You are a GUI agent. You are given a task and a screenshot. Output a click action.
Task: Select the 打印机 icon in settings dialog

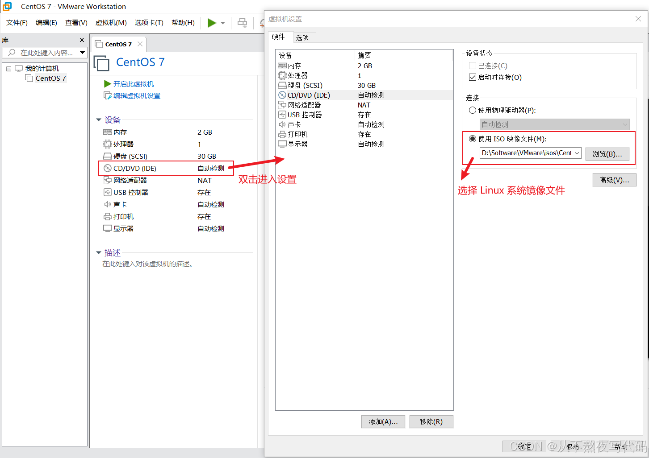coord(282,134)
